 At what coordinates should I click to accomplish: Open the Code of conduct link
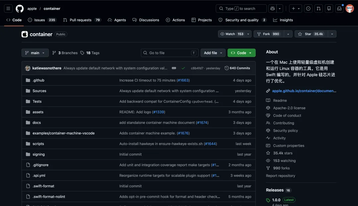(x=287, y=115)
